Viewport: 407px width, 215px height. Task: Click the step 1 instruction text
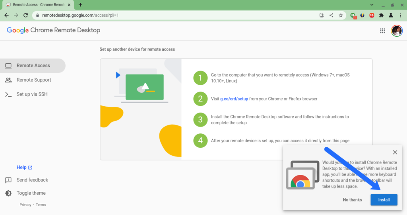280,78
